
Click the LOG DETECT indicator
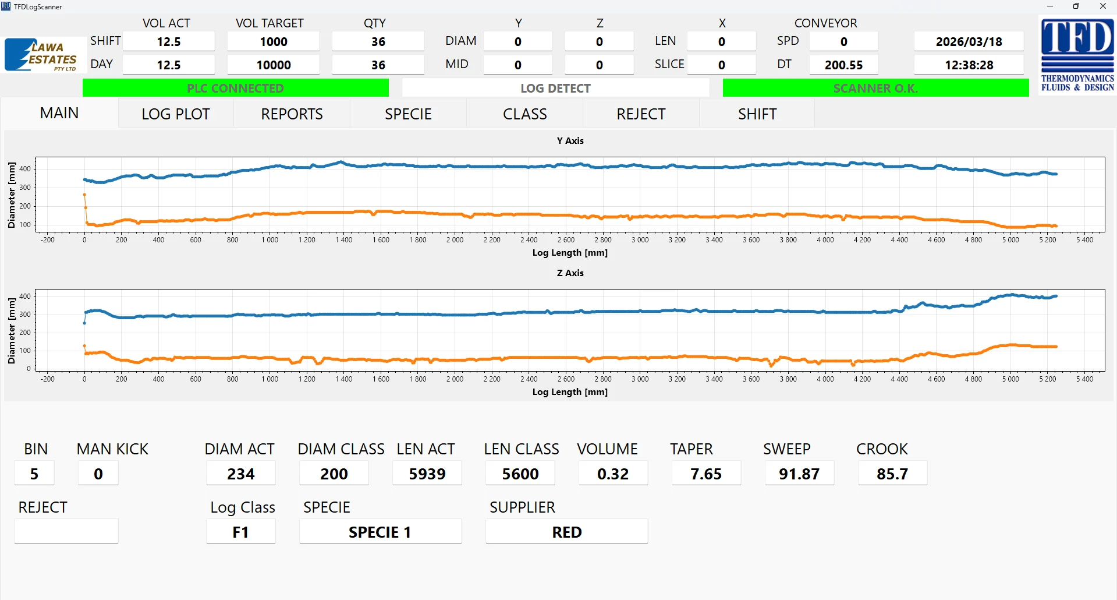pyautogui.click(x=555, y=88)
